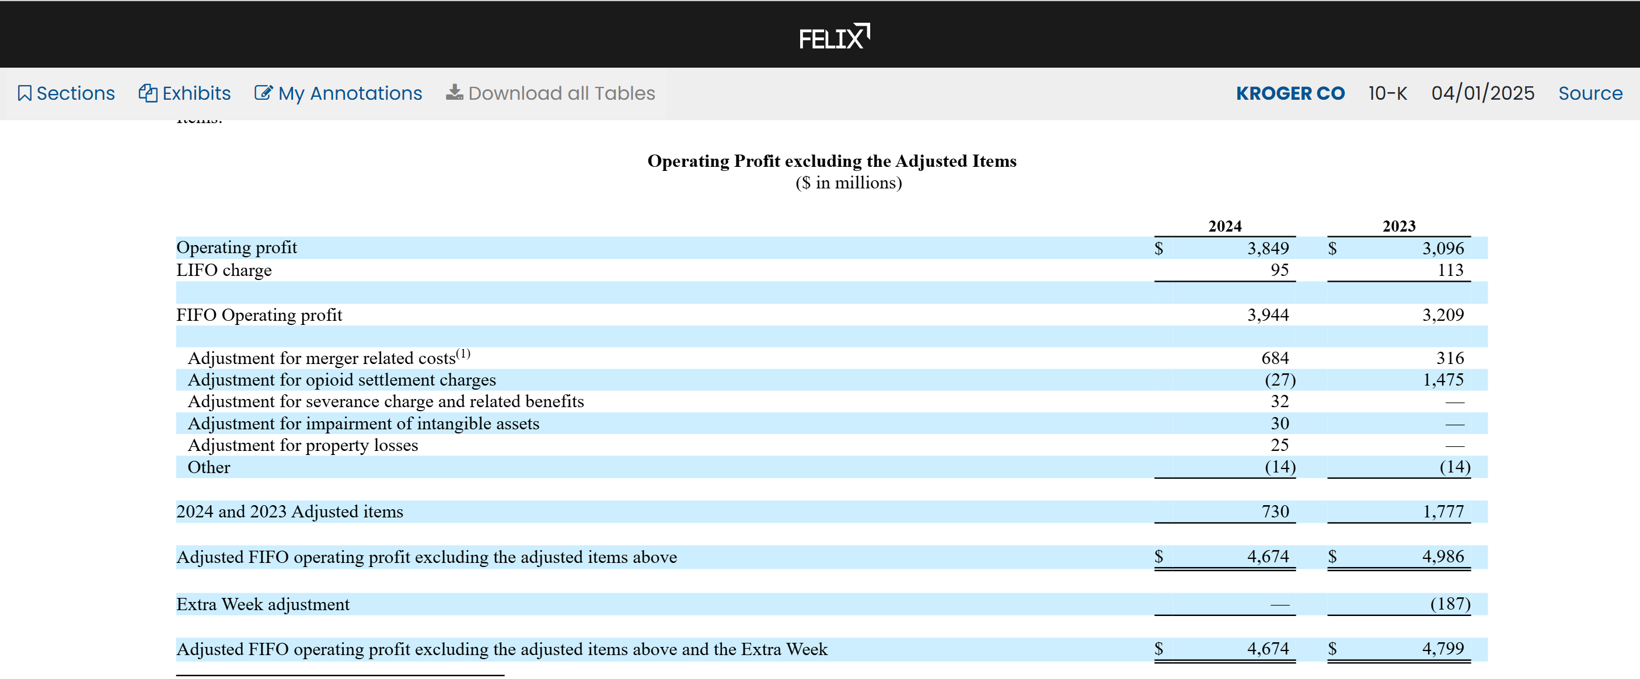
Task: Open the KROGER CO company link
Action: point(1290,93)
